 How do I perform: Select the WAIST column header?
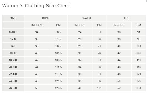pos(87,18)
